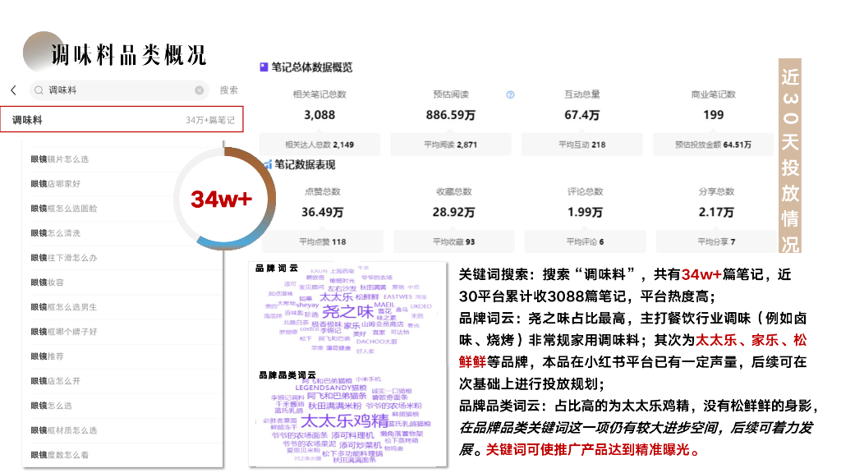Click the 笔记数据表现 chart icon
Image resolution: width=841 pixels, height=473 pixels.
pos(268,164)
